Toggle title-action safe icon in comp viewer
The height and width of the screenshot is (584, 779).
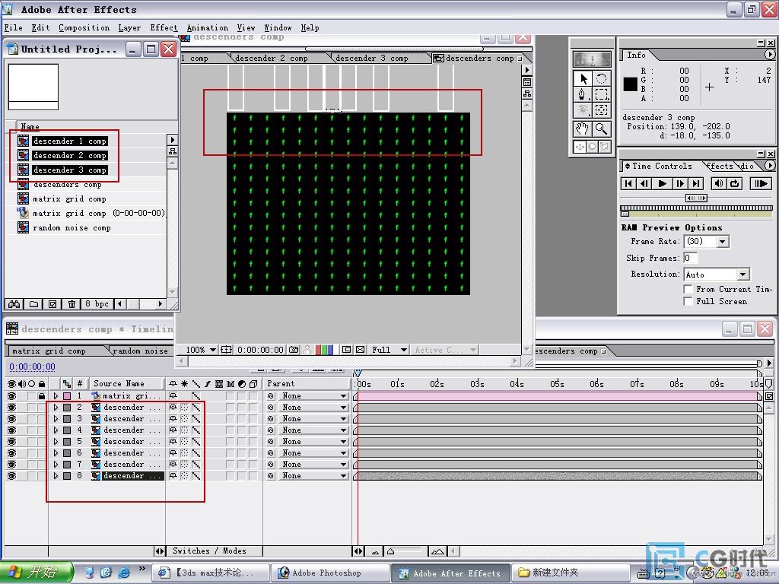point(226,350)
